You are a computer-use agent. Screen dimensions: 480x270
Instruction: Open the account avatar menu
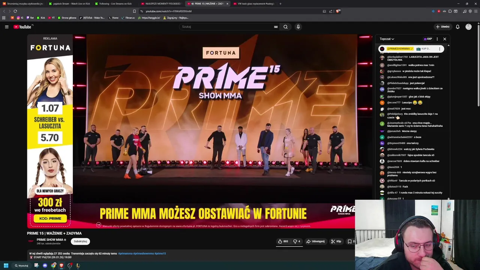pyautogui.click(x=468, y=27)
